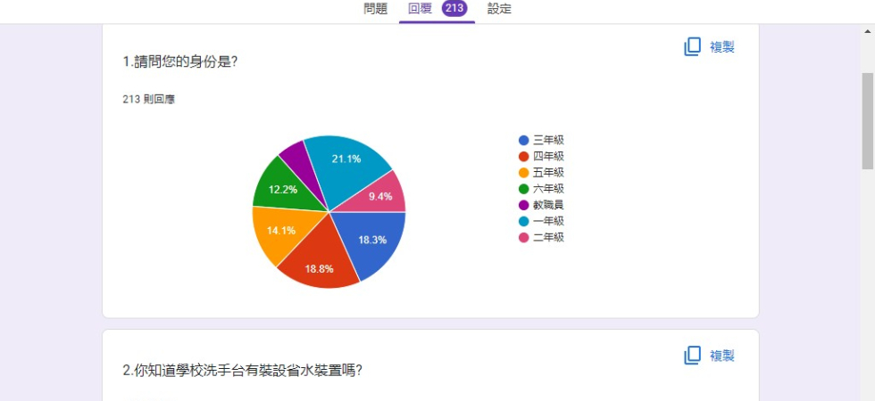The height and width of the screenshot is (401, 875).
Task: Click the 四年級 red legend dot
Action: pos(524,157)
